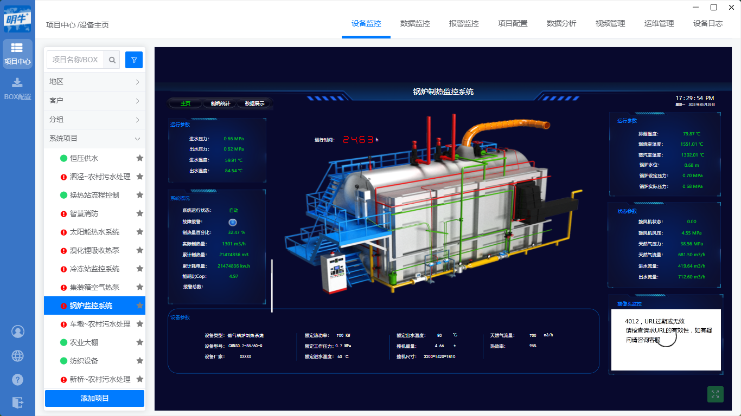The image size is (741, 416).
Task: Toggle favorite star for 恒压供水
Action: pyautogui.click(x=139, y=158)
